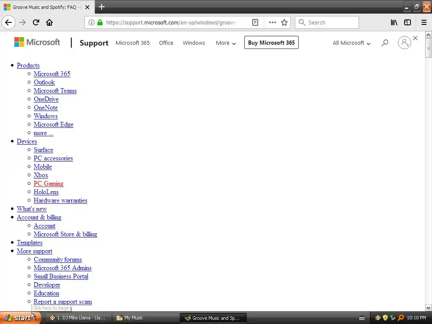Screen dimensions: 432x324
Task: Click Buy Microsoft 365 button
Action: 271,43
